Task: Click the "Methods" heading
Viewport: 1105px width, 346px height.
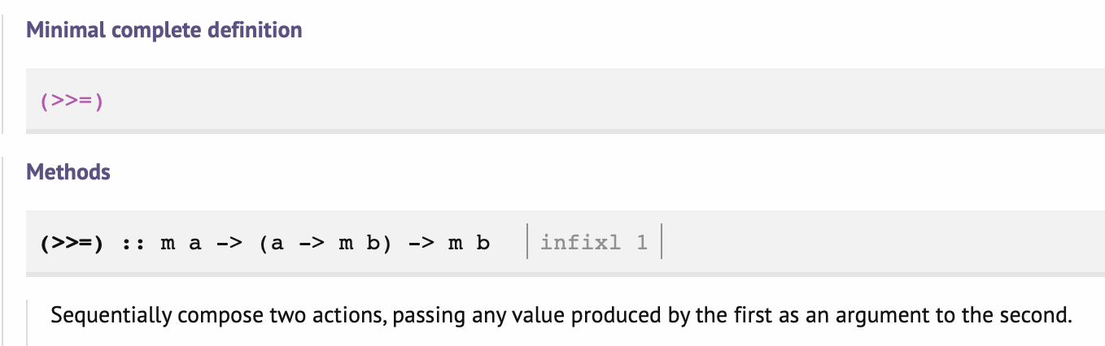Action: [68, 172]
